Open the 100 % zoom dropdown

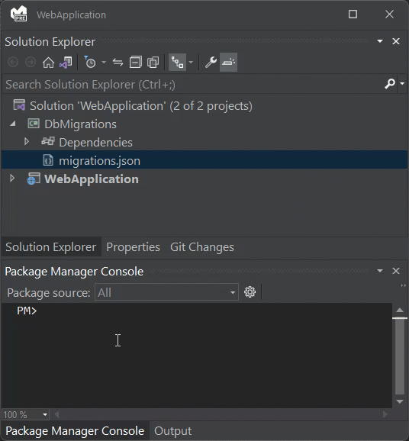[x=25, y=414]
